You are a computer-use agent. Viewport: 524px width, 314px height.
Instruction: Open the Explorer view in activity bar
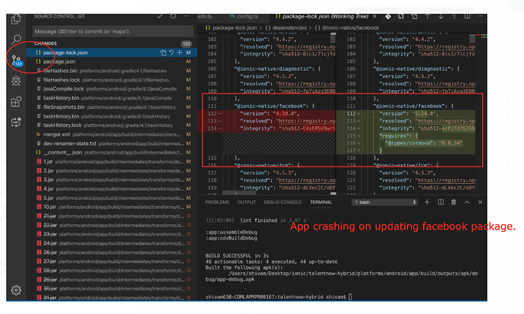coord(16,20)
